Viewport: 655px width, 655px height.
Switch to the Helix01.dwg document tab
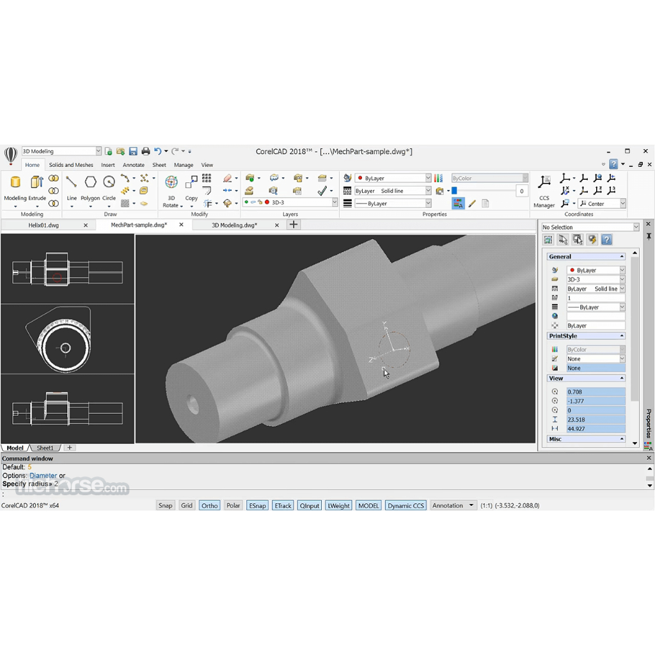(43, 225)
